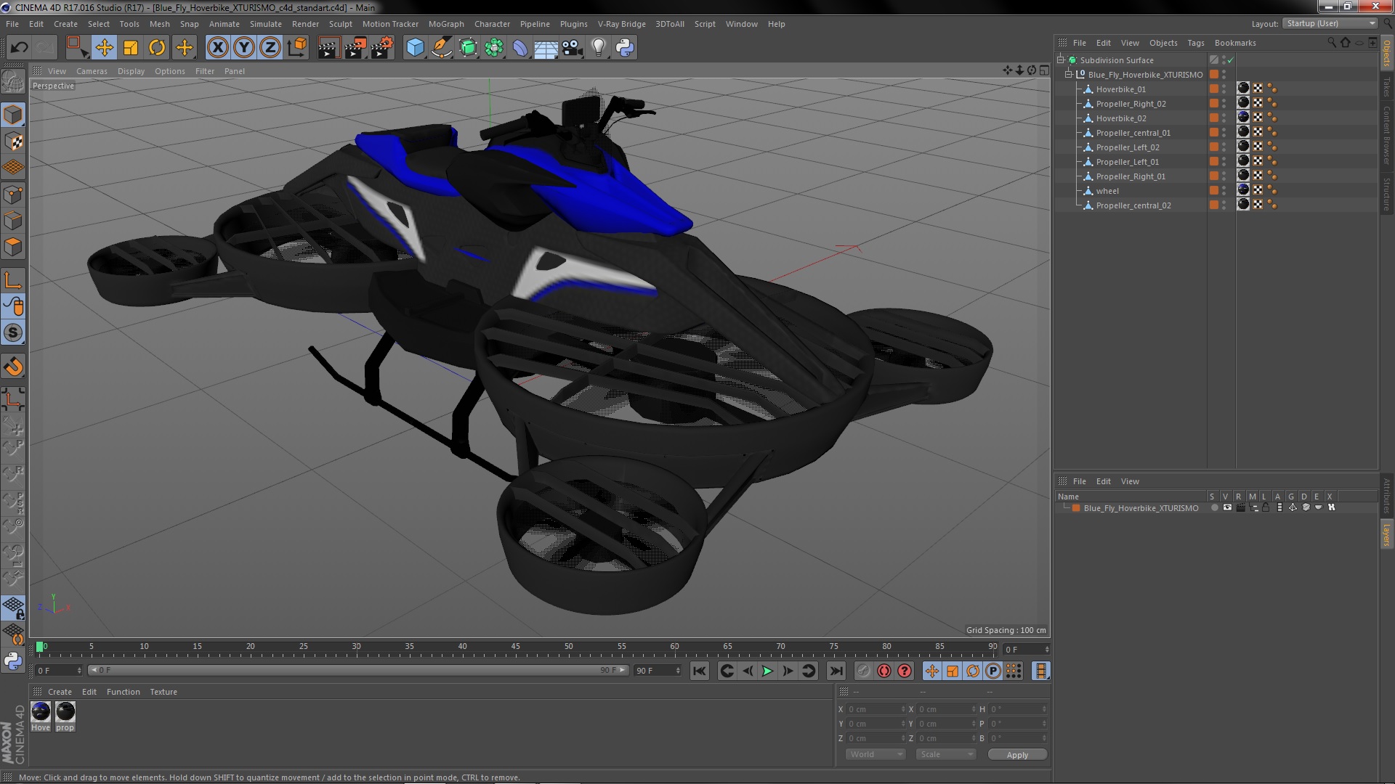Select Propeller_central_01 object in tree
The width and height of the screenshot is (1395, 784).
[x=1133, y=133]
